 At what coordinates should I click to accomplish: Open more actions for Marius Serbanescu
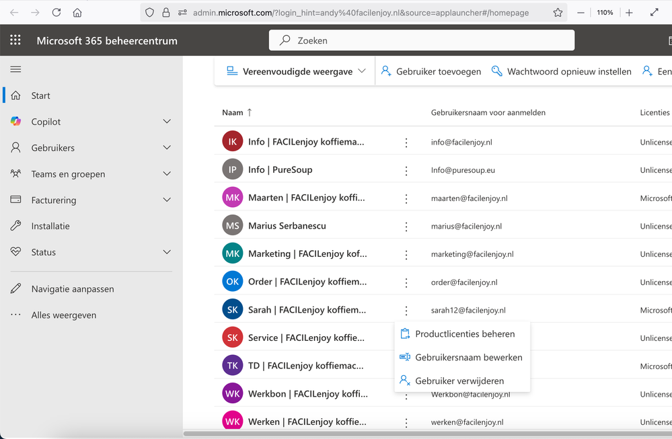point(406,227)
